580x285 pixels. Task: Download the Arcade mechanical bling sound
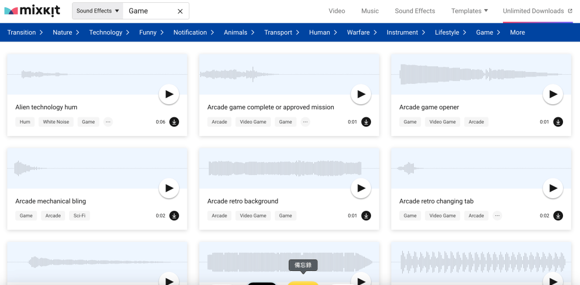174,216
